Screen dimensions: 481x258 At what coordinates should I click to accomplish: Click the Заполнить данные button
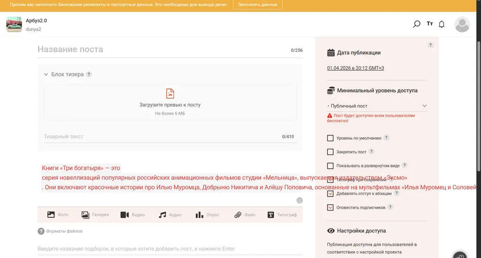pyautogui.click(x=257, y=5)
